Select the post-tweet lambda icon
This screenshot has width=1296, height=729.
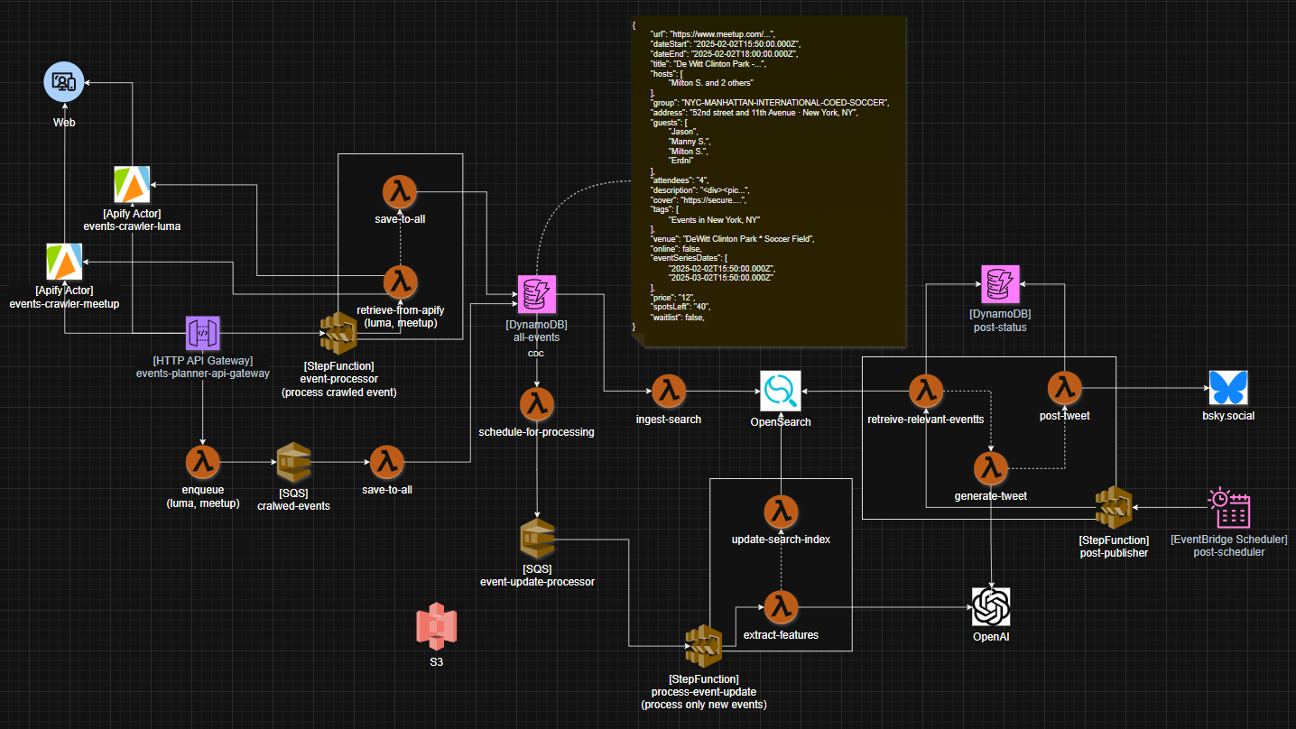click(1064, 388)
